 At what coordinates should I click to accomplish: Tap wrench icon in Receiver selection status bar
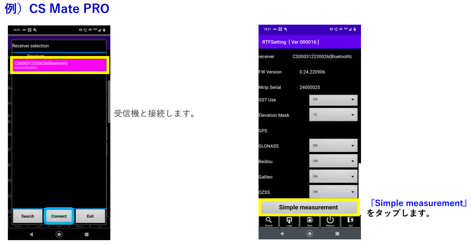(35, 30)
